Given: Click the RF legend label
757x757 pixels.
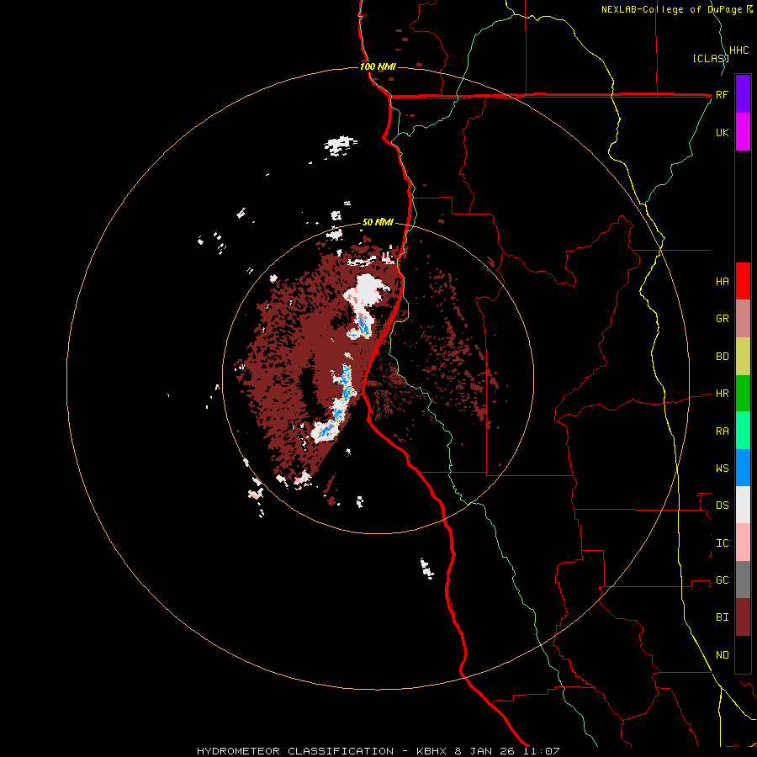Looking at the screenshot, I should tap(722, 95).
